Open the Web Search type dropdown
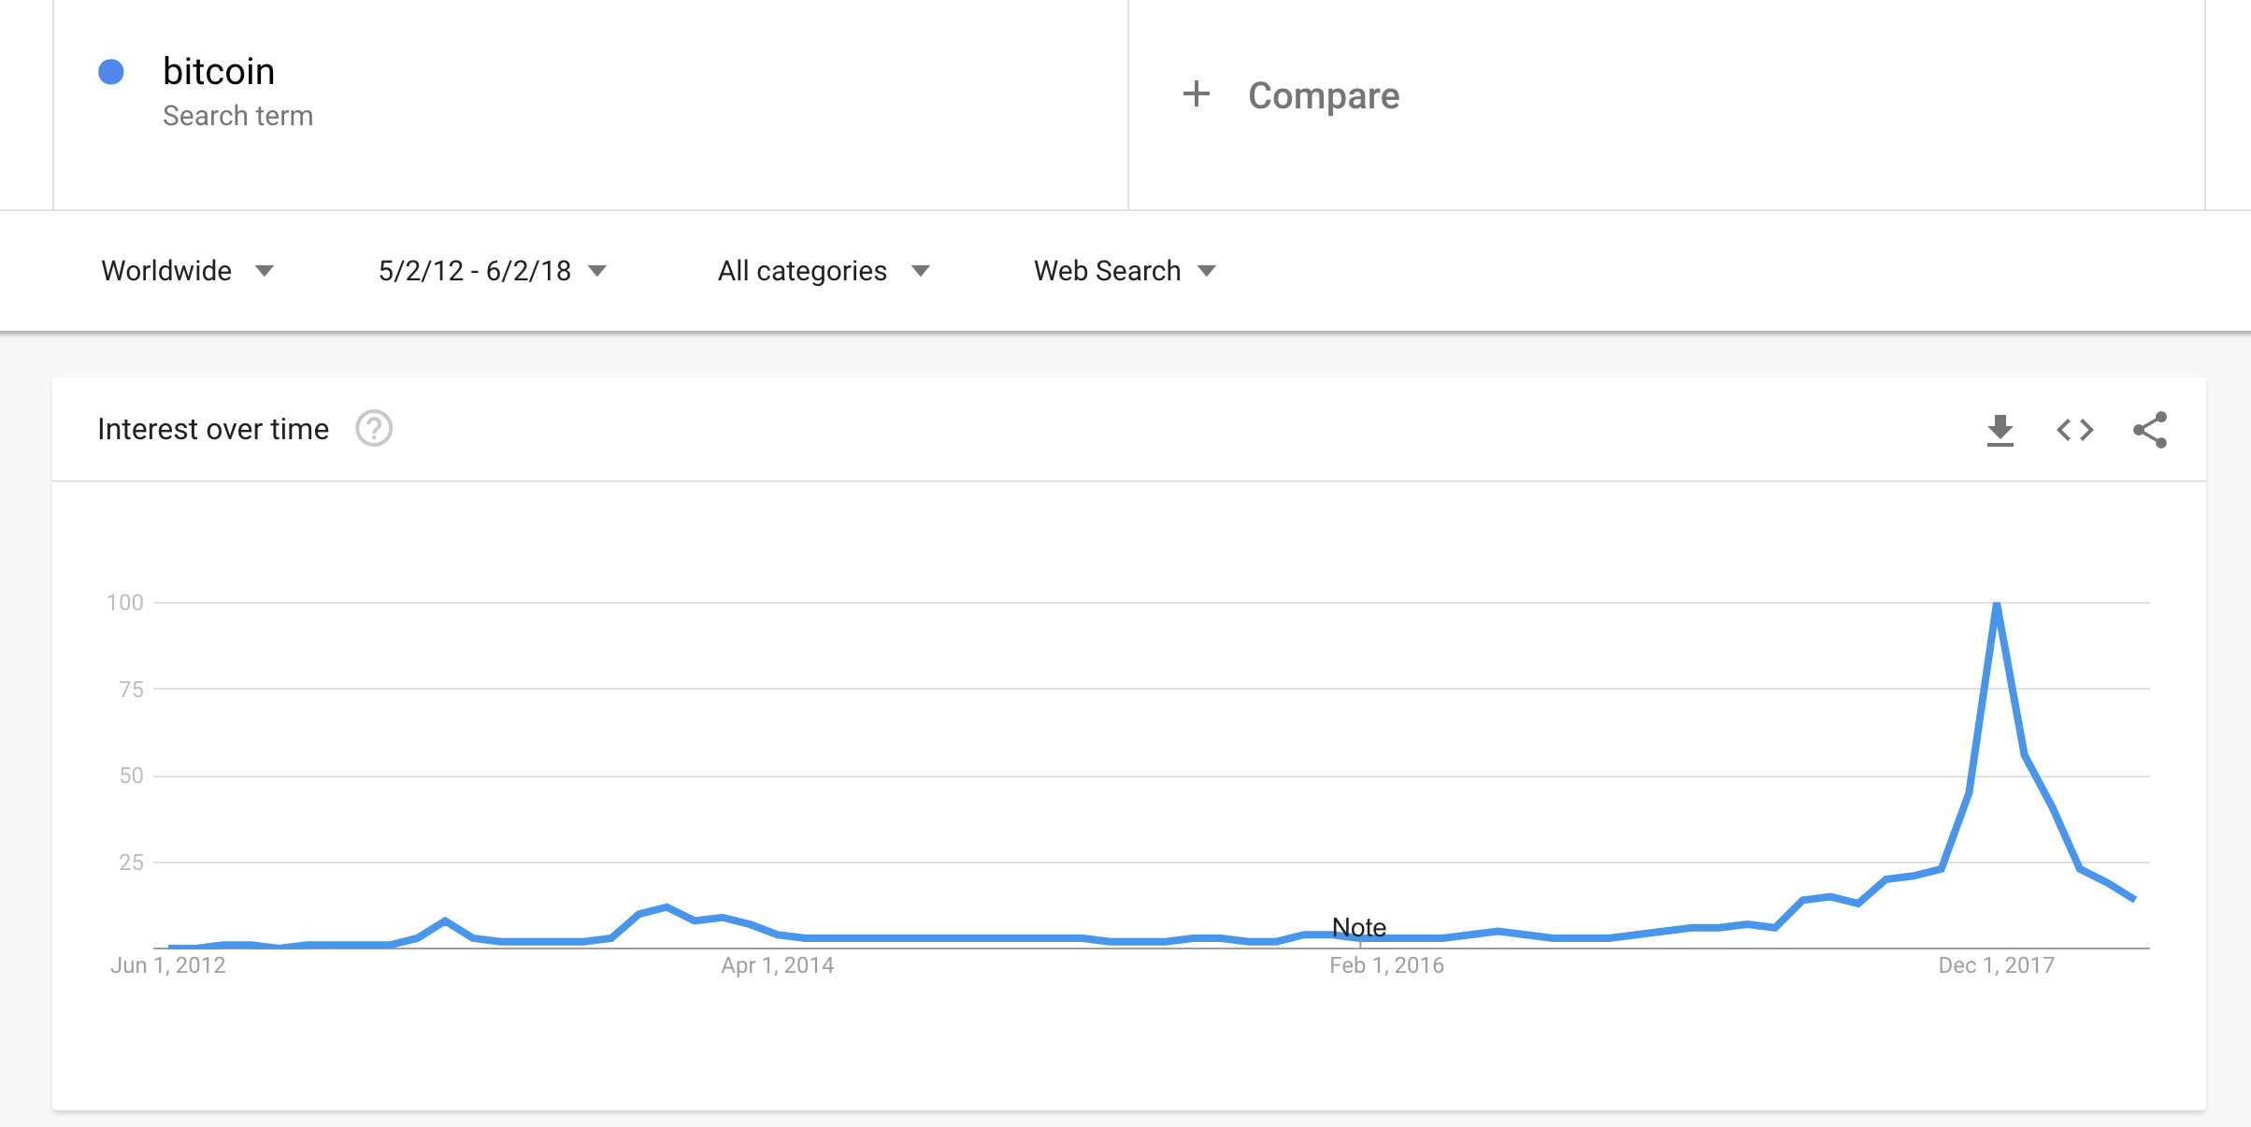2251x1127 pixels. (1124, 271)
